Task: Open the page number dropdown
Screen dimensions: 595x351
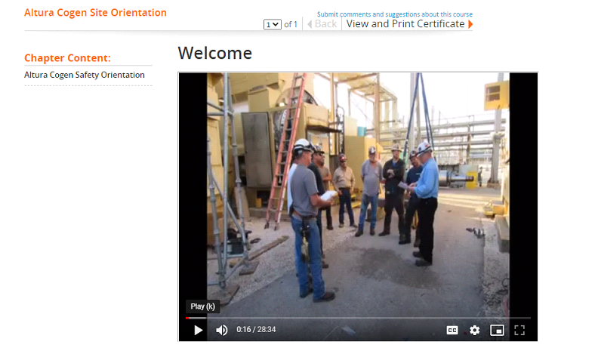Action: (x=272, y=25)
